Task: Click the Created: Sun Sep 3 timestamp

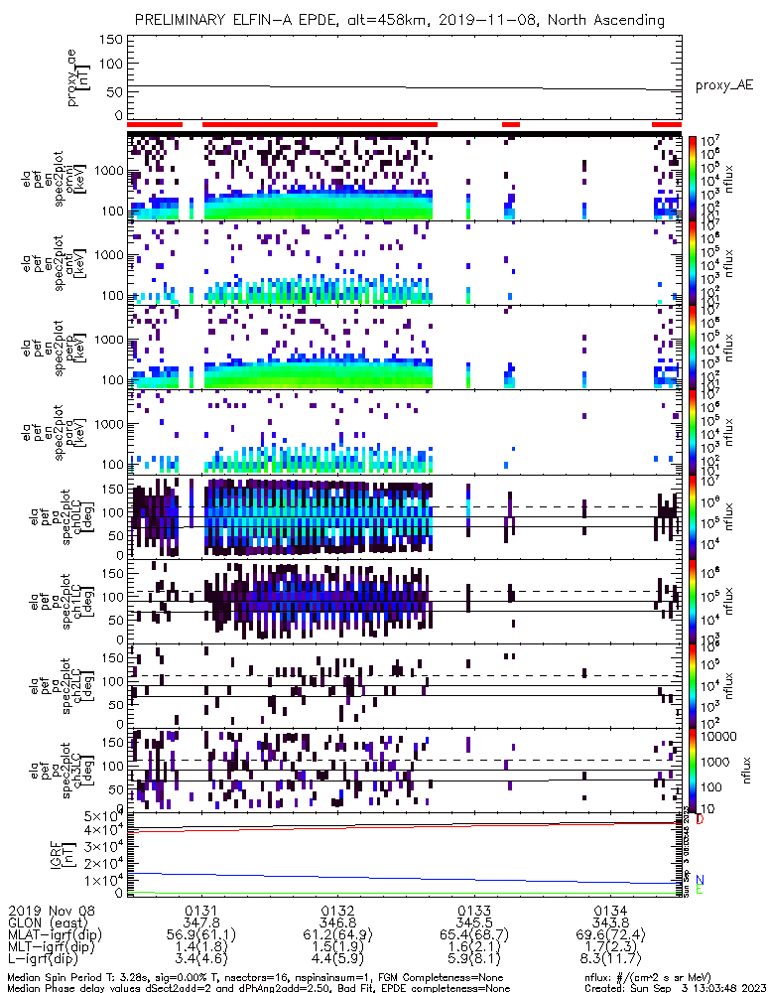Action: coord(675,988)
